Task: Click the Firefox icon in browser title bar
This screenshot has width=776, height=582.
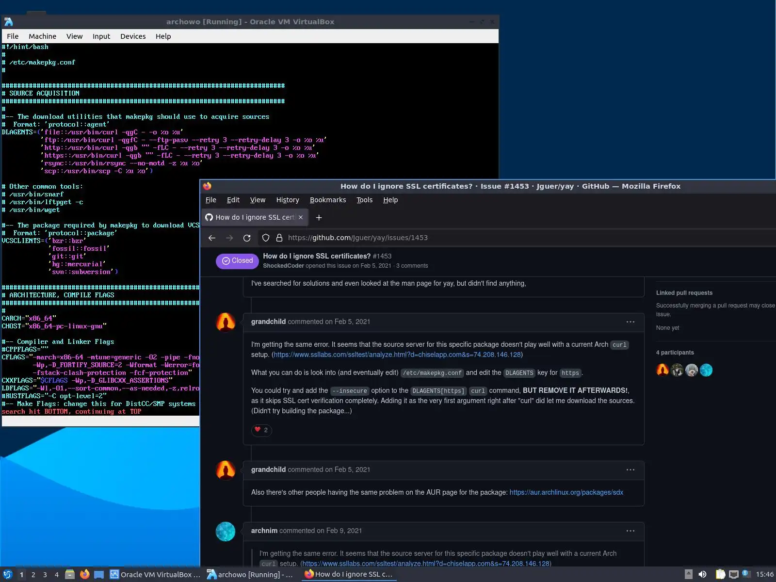Action: (x=207, y=186)
